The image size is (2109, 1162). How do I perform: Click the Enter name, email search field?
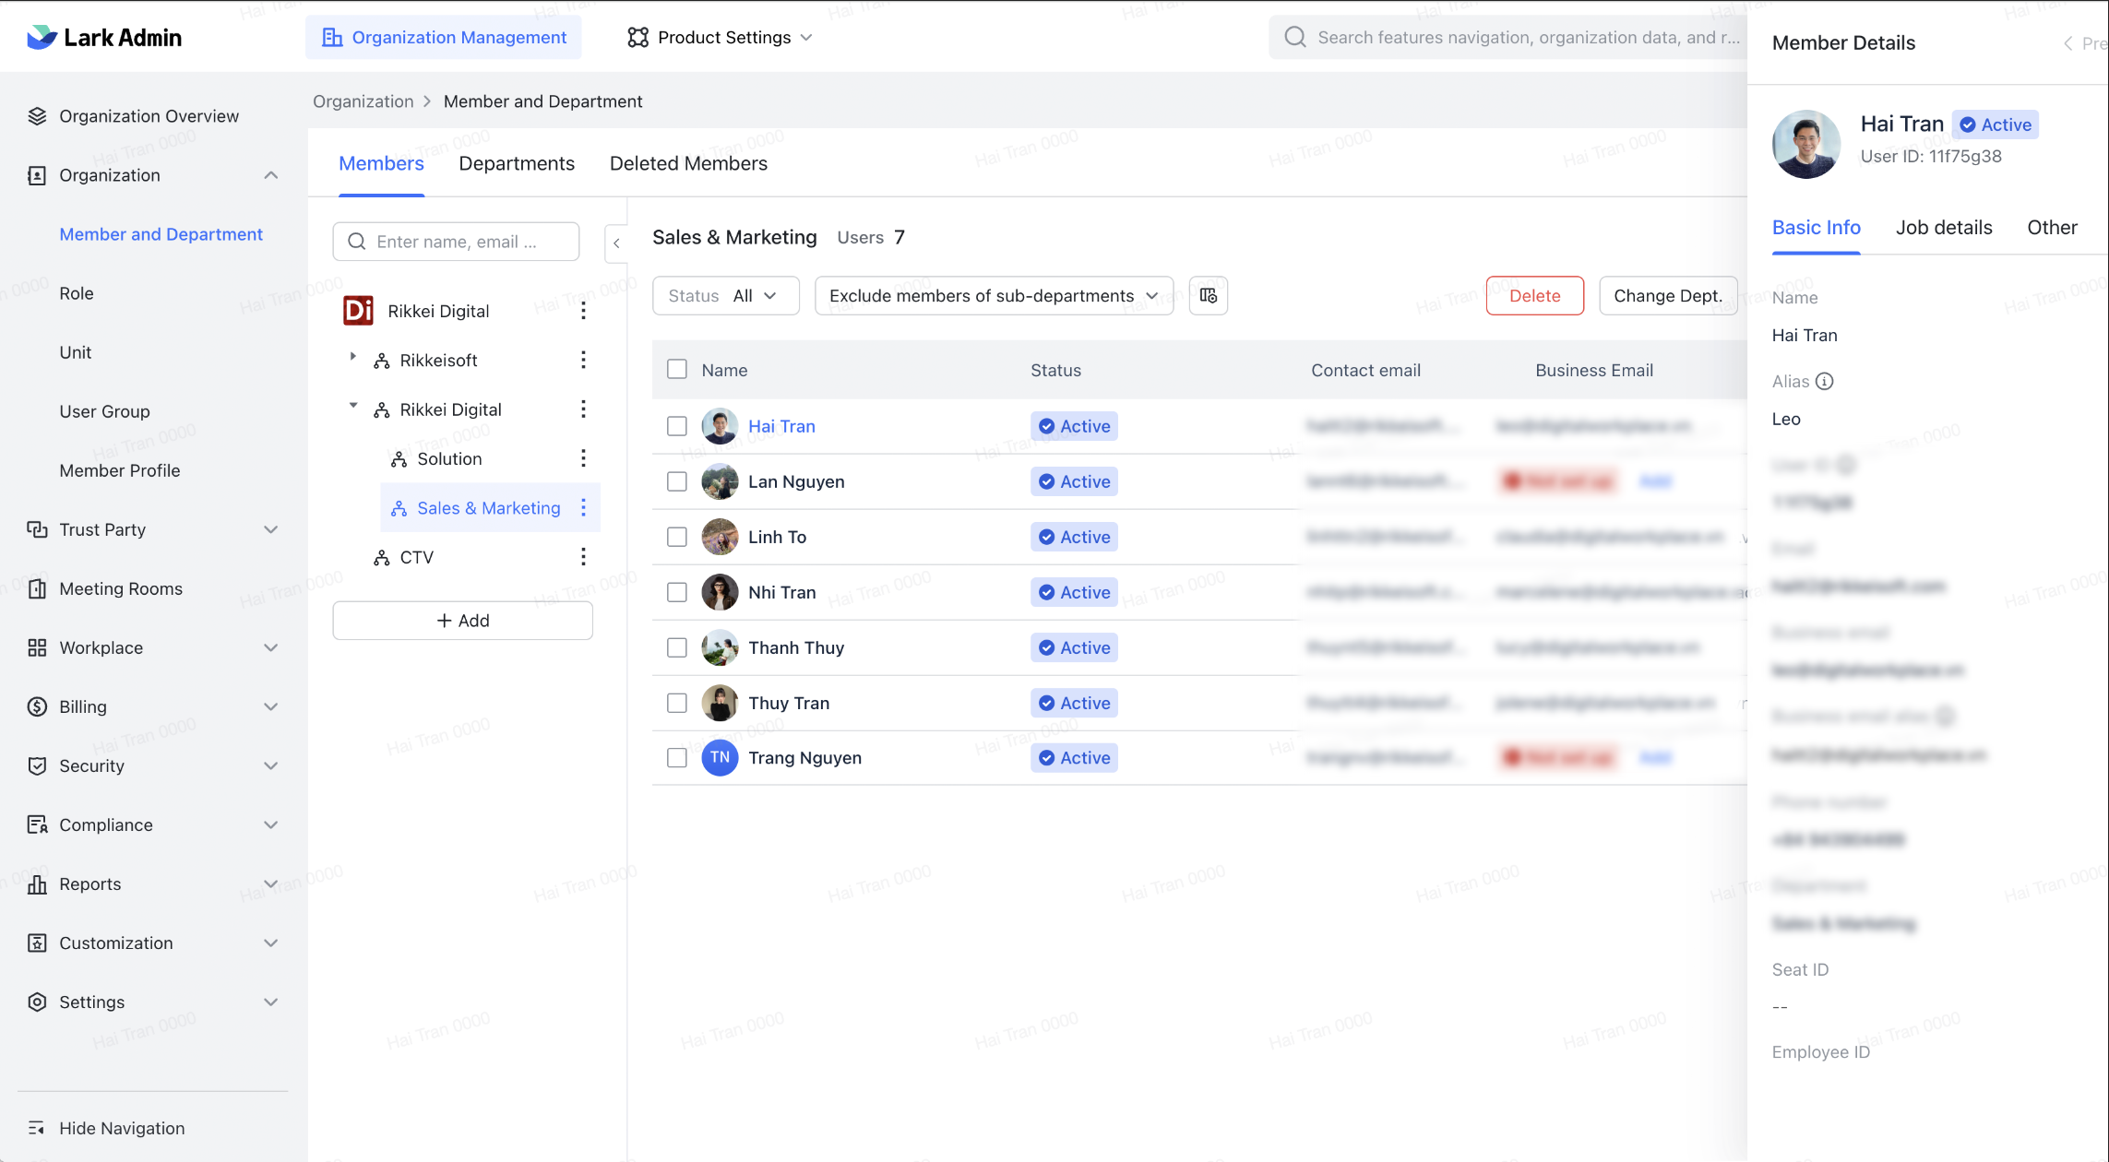click(x=456, y=242)
